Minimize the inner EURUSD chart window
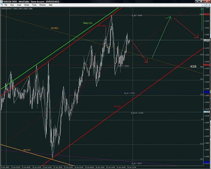 pos(203,5)
